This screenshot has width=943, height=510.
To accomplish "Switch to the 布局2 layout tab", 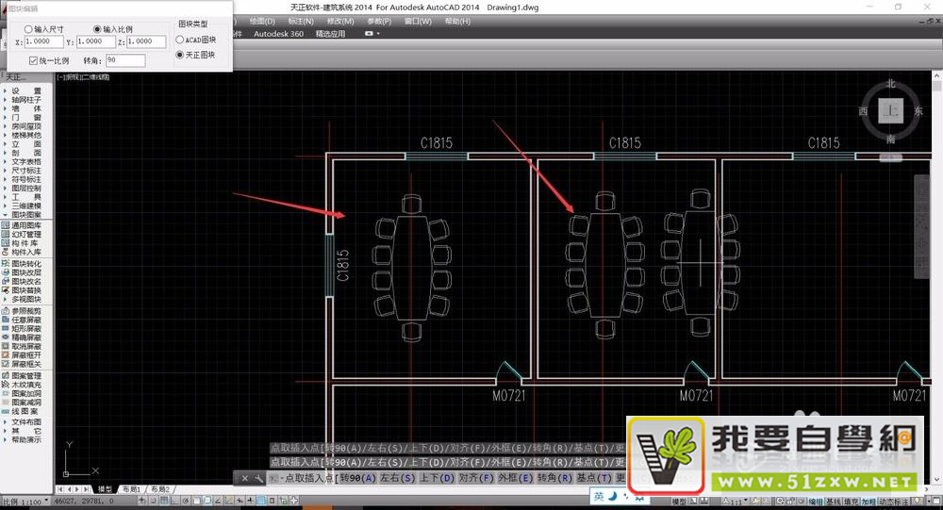I will pyautogui.click(x=160, y=489).
